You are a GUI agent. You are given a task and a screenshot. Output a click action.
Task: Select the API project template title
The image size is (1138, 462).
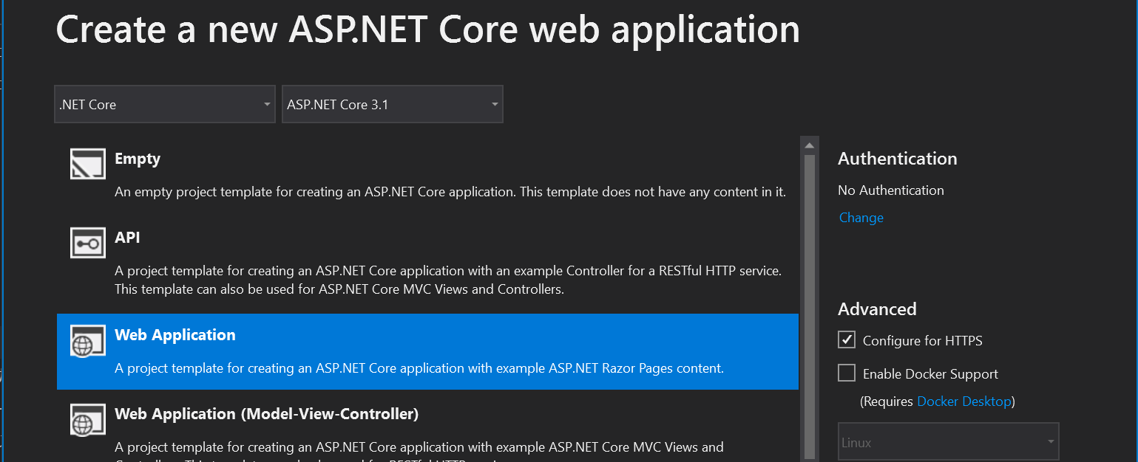coord(127,238)
